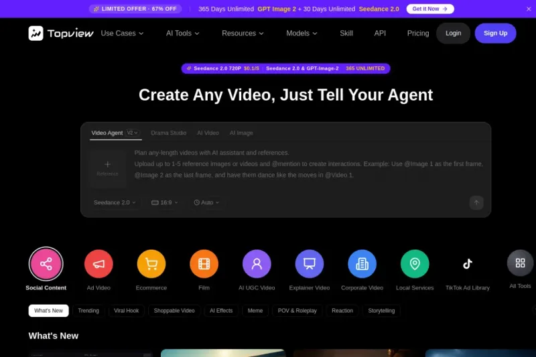Select the Shoppable Video filter chip
This screenshot has height=357, width=536.
point(174,311)
